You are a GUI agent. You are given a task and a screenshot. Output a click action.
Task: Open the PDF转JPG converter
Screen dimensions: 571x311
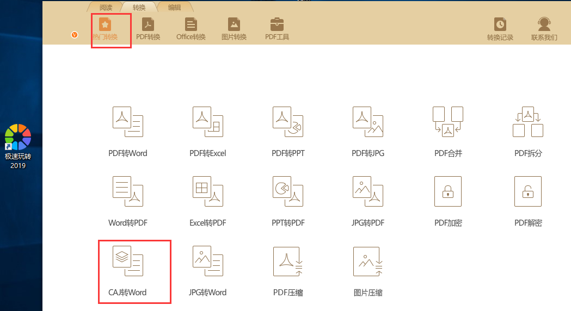368,132
